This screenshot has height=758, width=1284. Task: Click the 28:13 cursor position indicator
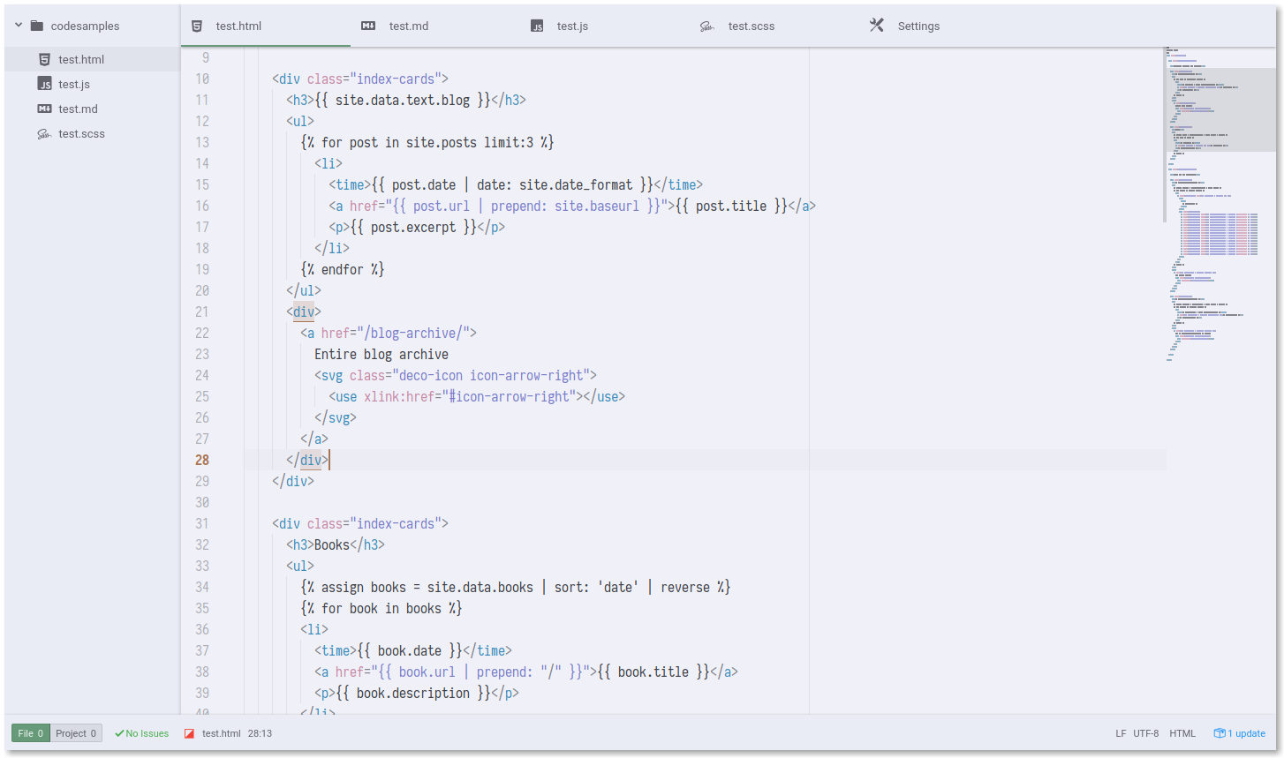click(x=260, y=733)
